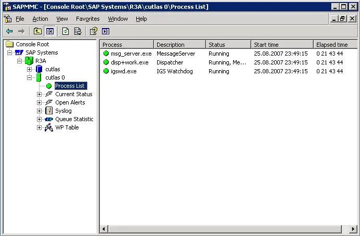Screen dimensions: 360x236
Task: Click the MessageServer description cell
Action: click(x=176, y=54)
